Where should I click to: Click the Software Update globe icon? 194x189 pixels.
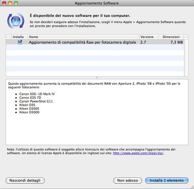(x=16, y=21)
